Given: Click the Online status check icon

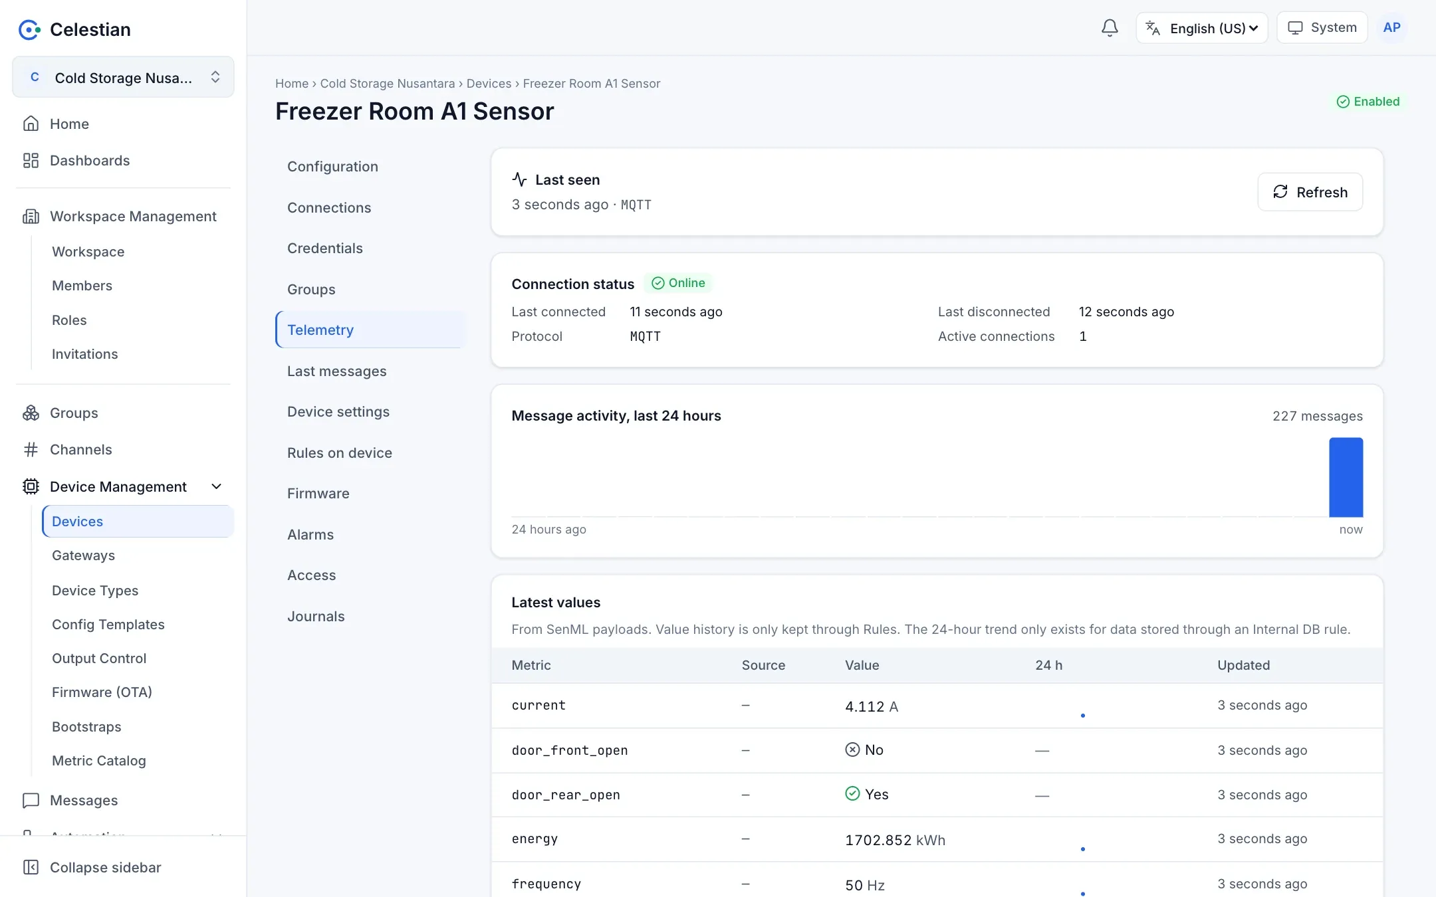Looking at the screenshot, I should pyautogui.click(x=658, y=283).
